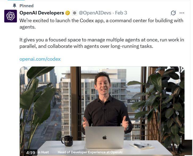This screenshot has height=156, width=193.
Task: Click the gold verified badge
Action: click(68, 13)
